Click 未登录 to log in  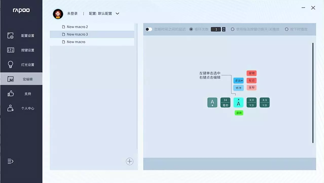(72, 14)
